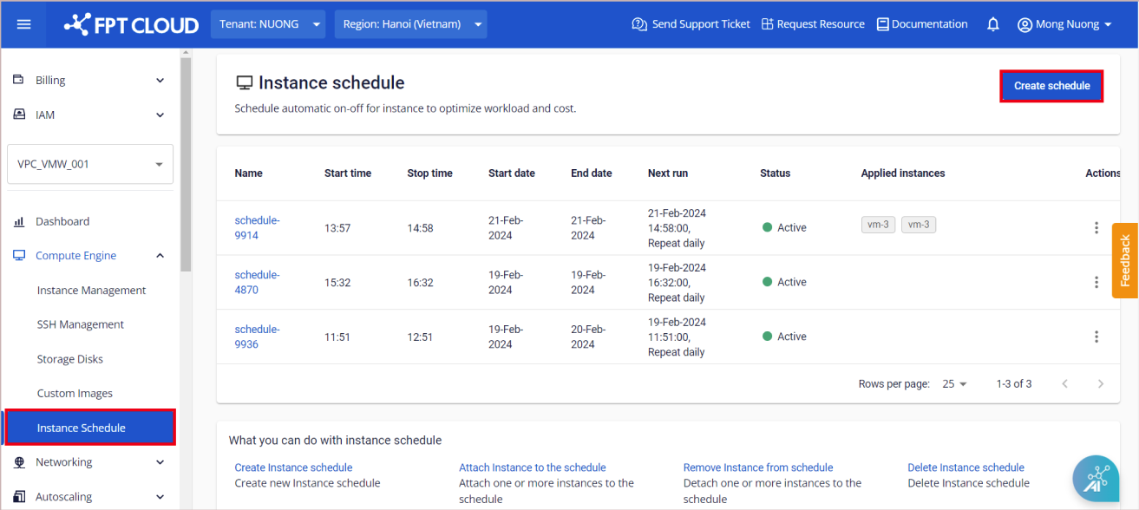1139x510 pixels.
Task: Open actions menu for schedule-4870
Action: coord(1096,283)
